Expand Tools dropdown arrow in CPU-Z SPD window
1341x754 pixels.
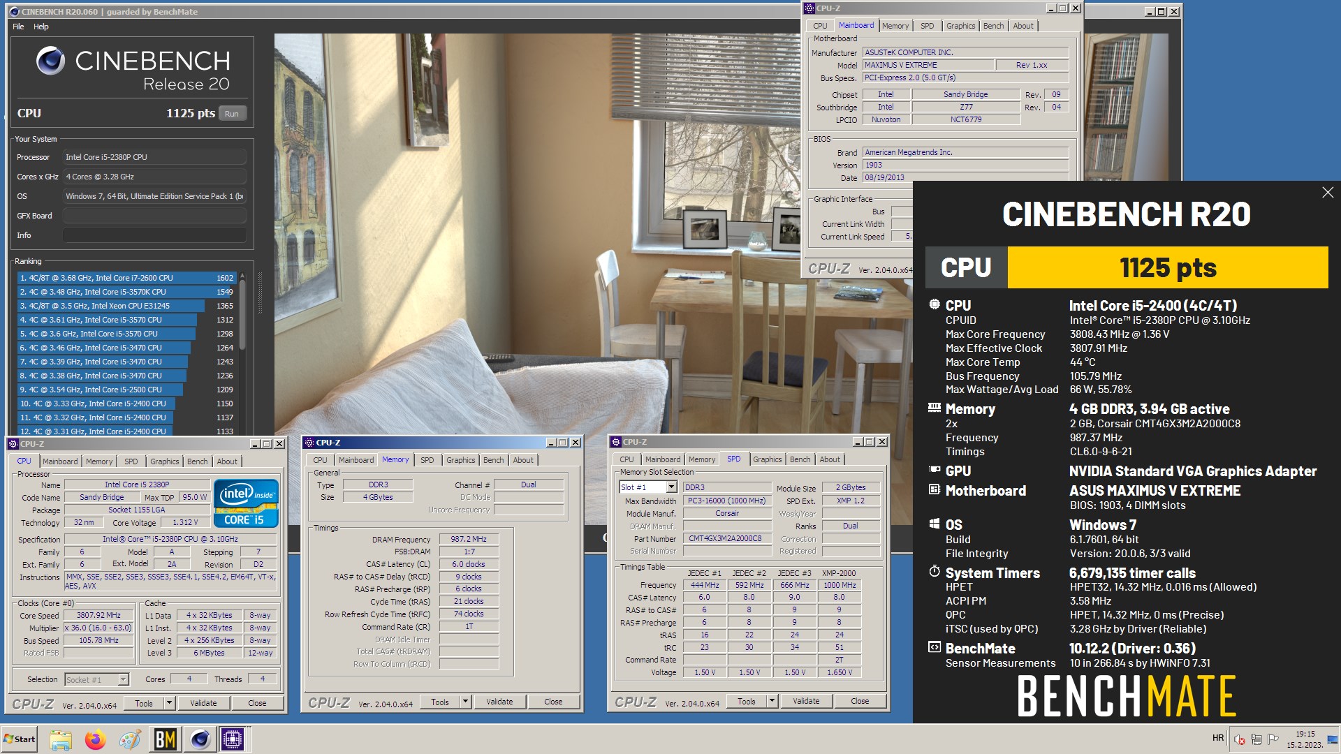point(772,701)
